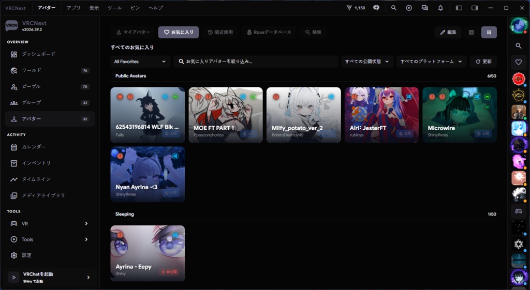Image resolution: width=530 pixels, height=290 pixels.
Task: Open the MOE FT PART 1 avatar card
Action: tap(226, 115)
